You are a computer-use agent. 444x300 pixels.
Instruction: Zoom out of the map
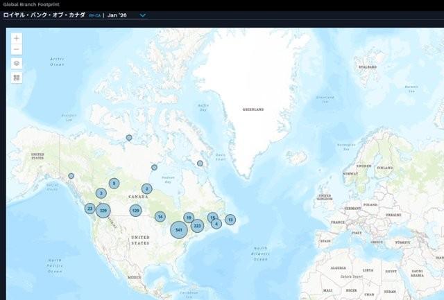pyautogui.click(x=17, y=49)
